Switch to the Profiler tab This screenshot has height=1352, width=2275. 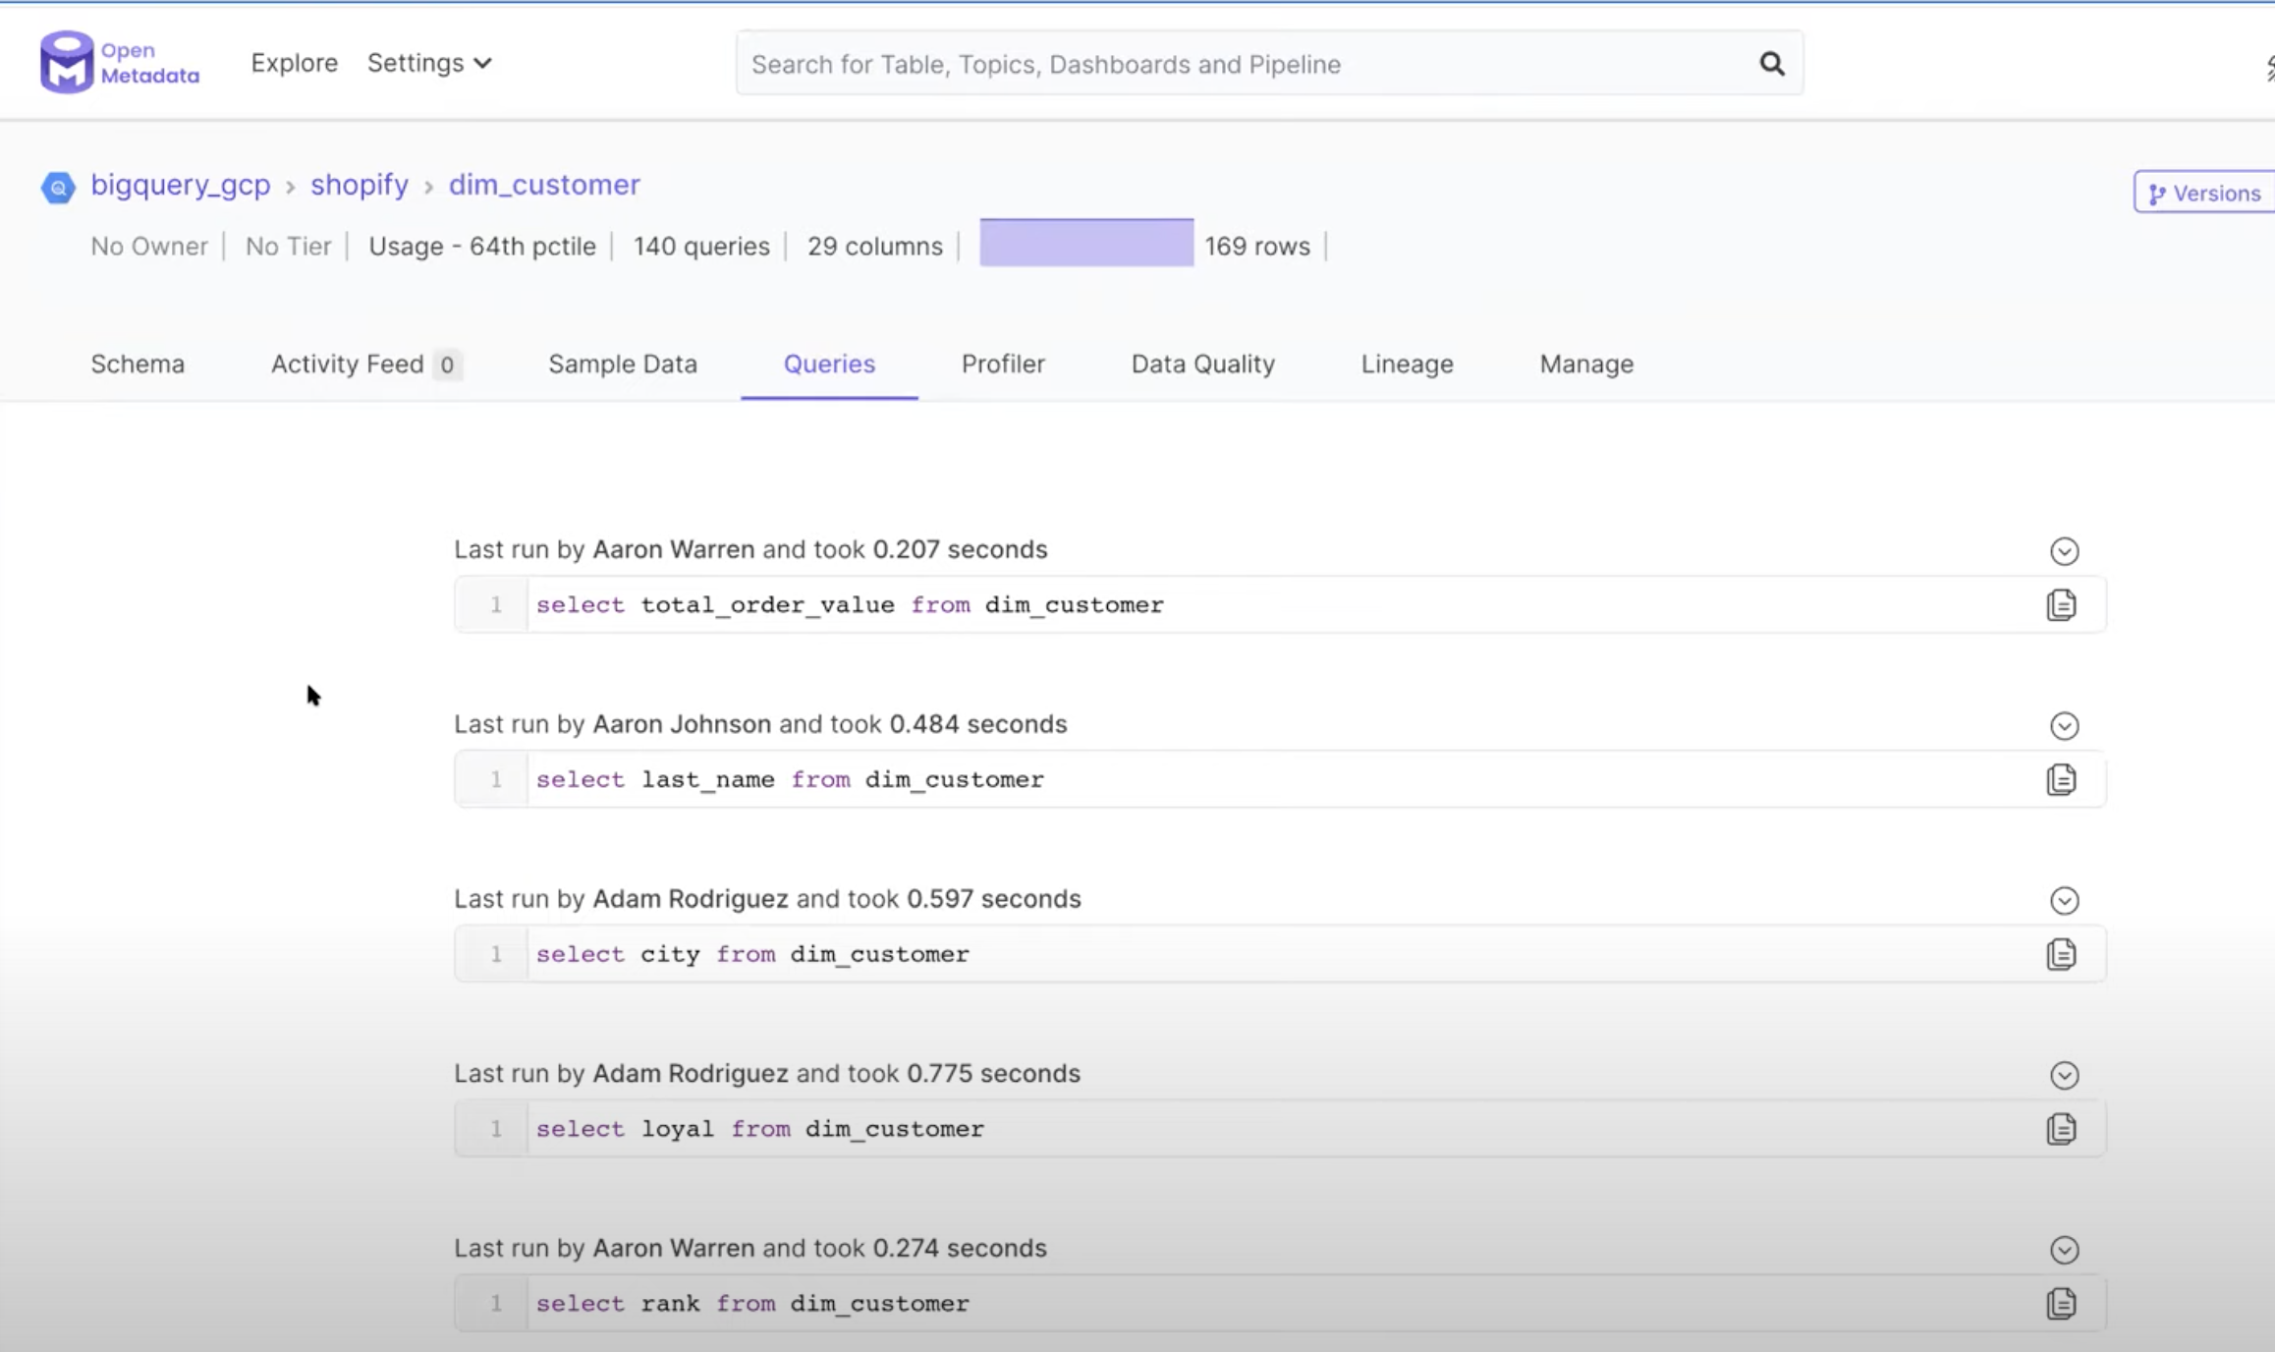pyautogui.click(x=1002, y=365)
